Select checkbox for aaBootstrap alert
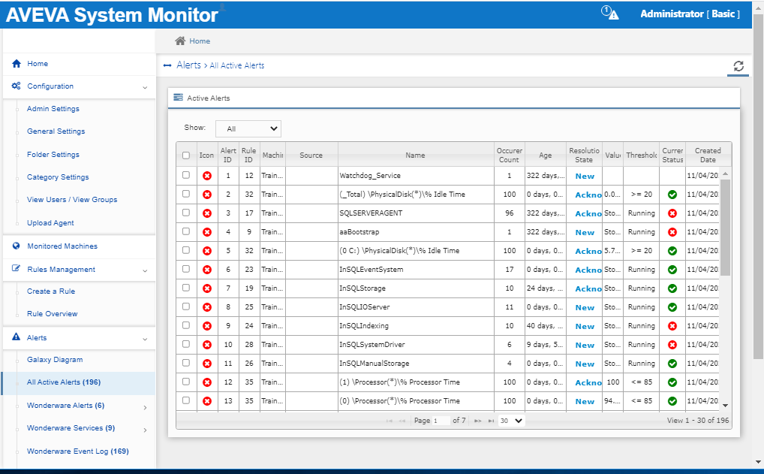 tap(186, 231)
